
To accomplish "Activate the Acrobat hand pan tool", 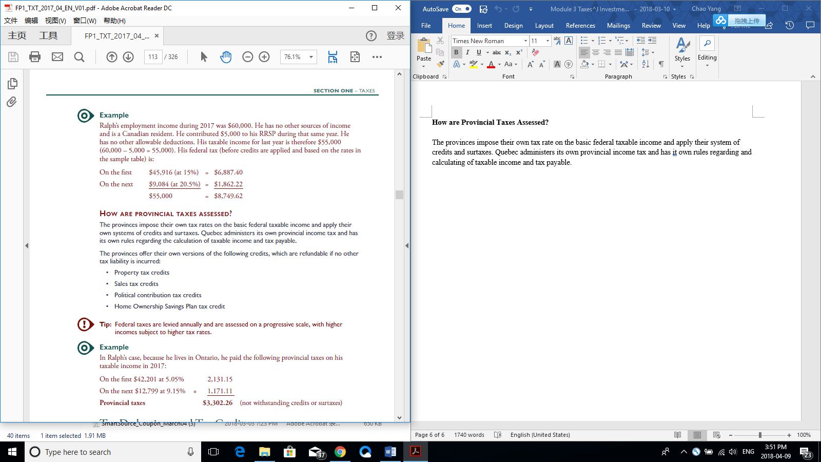I will point(226,57).
